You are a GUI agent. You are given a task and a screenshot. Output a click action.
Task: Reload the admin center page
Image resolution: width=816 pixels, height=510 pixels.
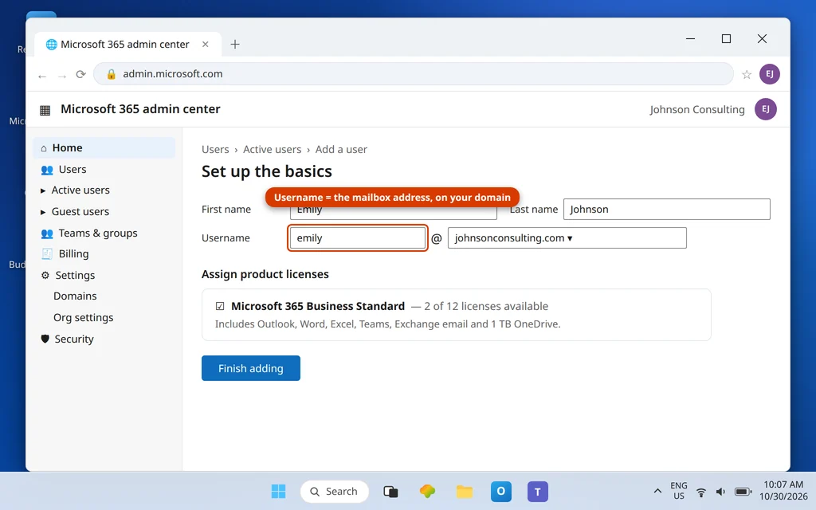(x=80, y=74)
